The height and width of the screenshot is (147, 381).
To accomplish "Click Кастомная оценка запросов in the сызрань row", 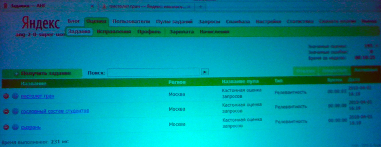I will [242, 123].
